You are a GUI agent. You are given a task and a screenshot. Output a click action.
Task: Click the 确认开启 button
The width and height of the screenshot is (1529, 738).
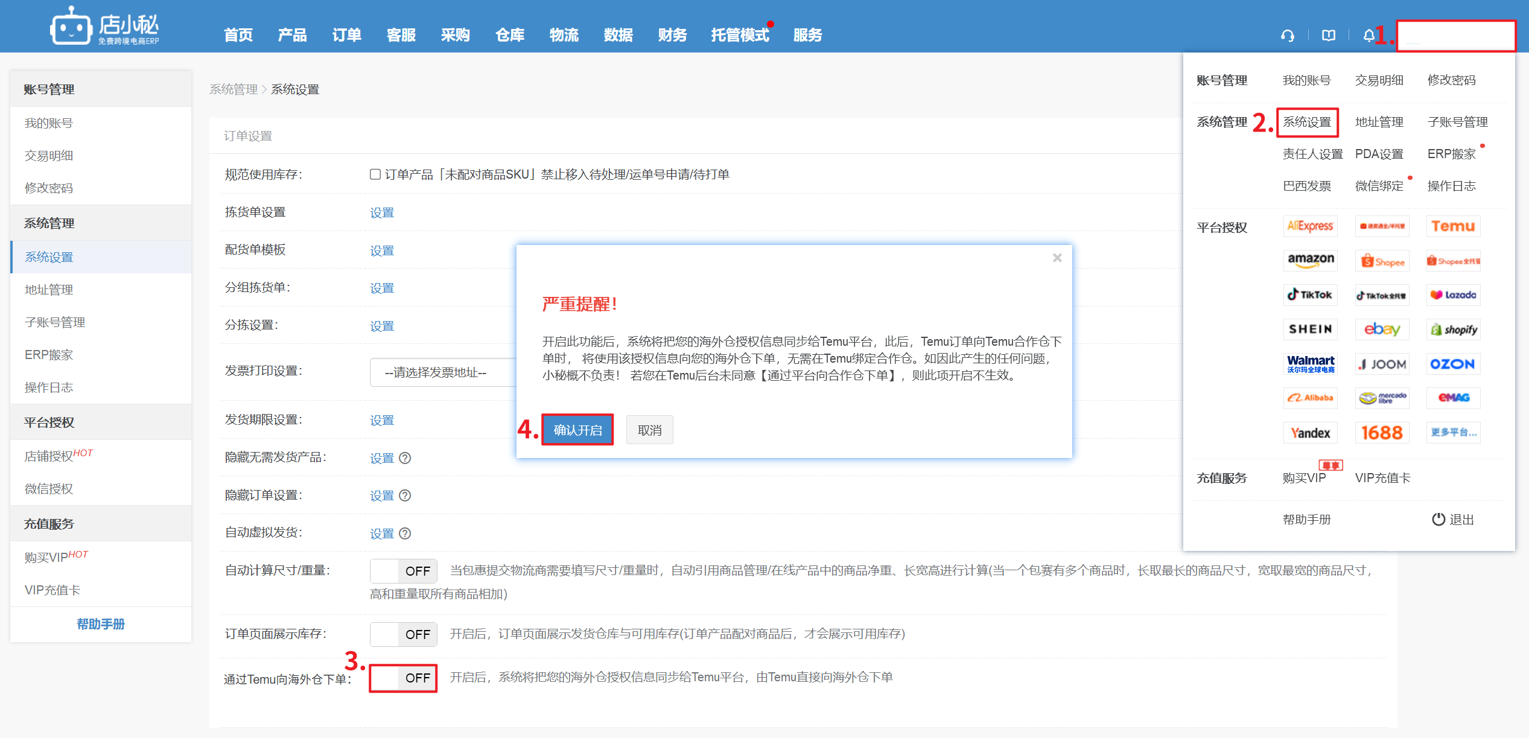[x=577, y=430]
